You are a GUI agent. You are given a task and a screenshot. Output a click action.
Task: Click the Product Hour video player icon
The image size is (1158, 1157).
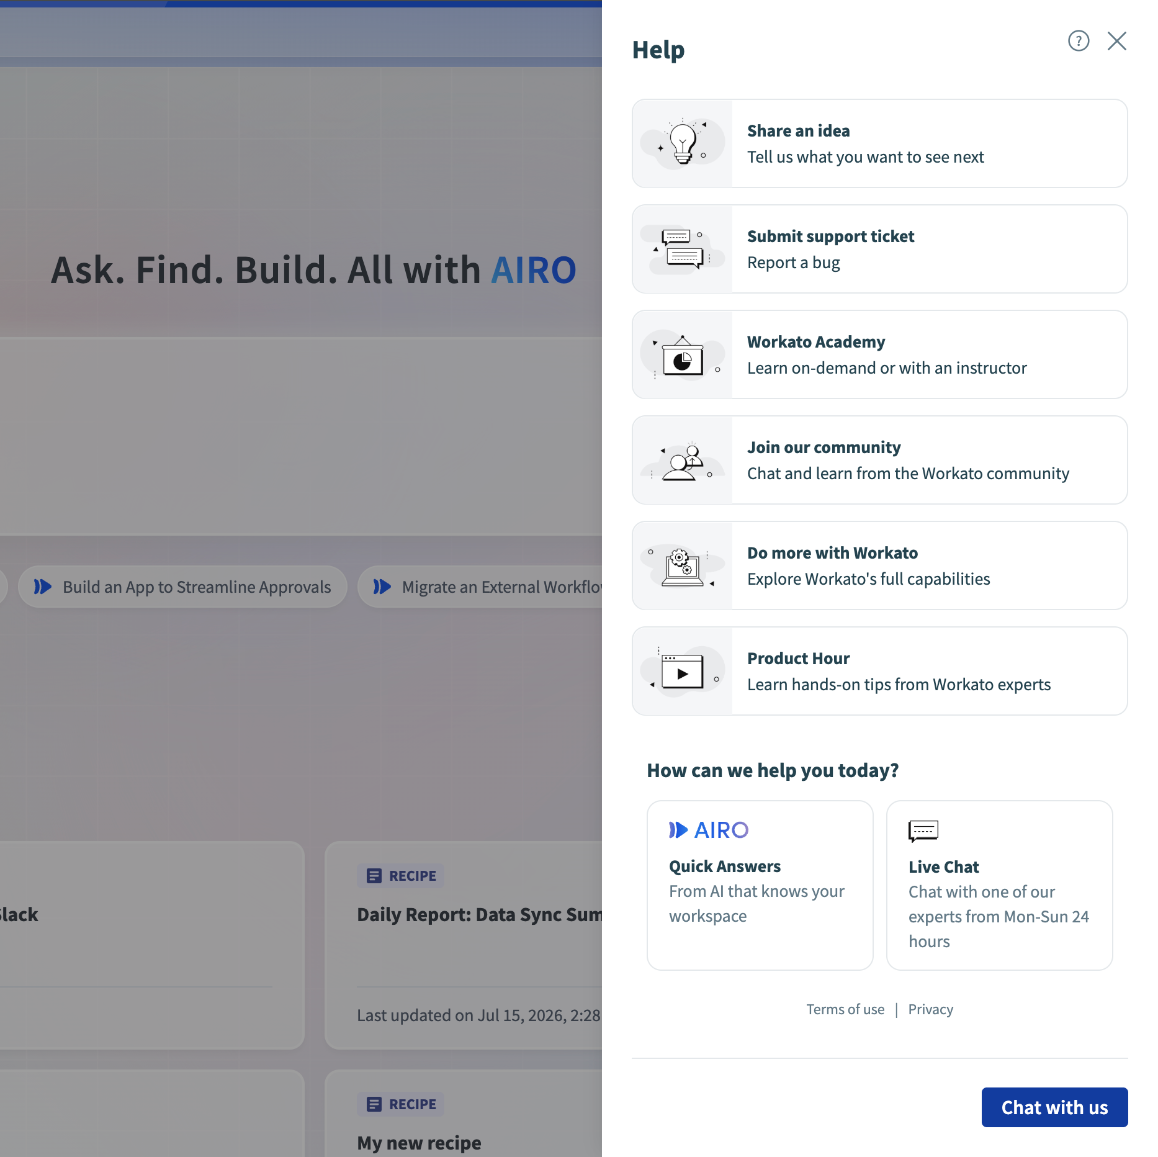click(683, 671)
